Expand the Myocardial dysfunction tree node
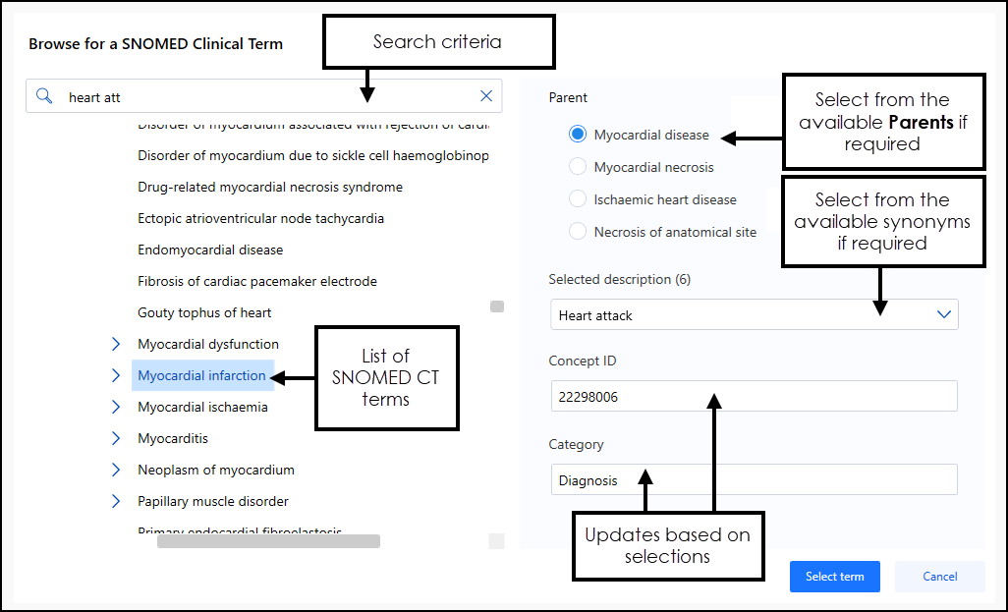The width and height of the screenshot is (1008, 612). pos(116,344)
